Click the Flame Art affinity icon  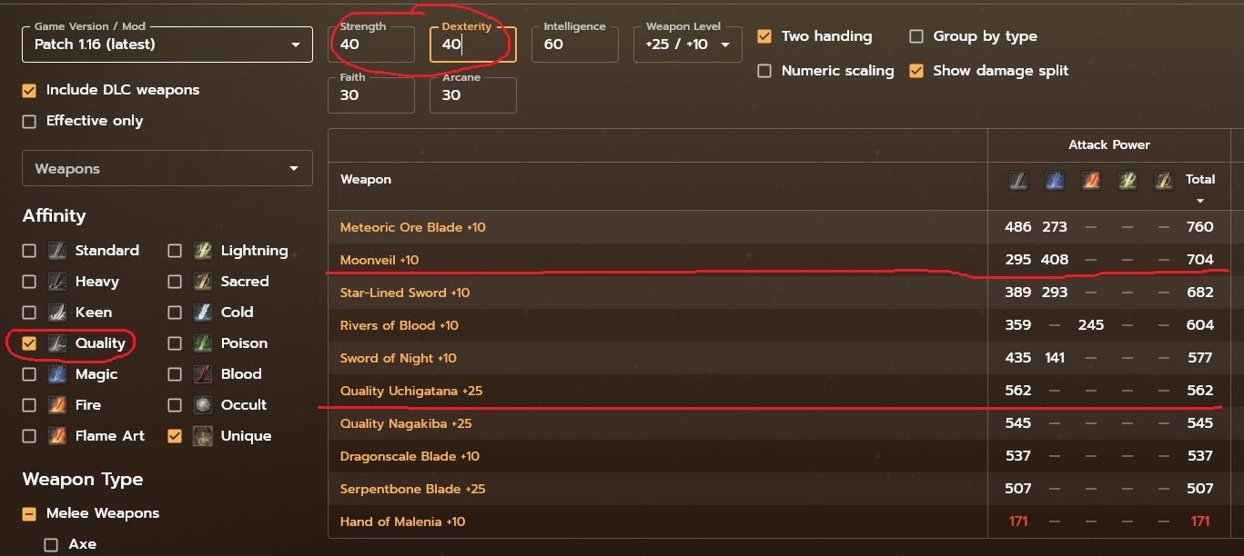[x=57, y=436]
